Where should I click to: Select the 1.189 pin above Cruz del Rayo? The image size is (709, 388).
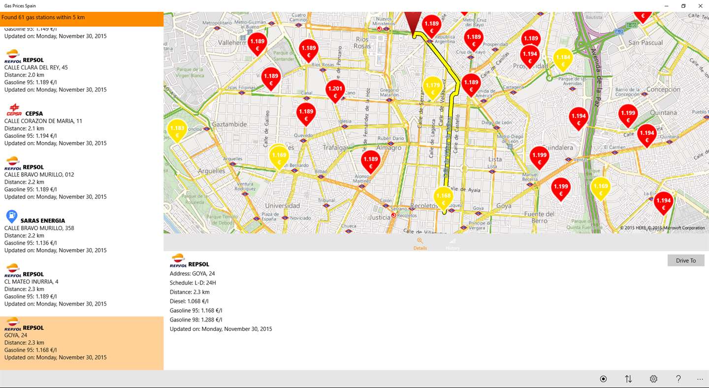click(x=474, y=39)
